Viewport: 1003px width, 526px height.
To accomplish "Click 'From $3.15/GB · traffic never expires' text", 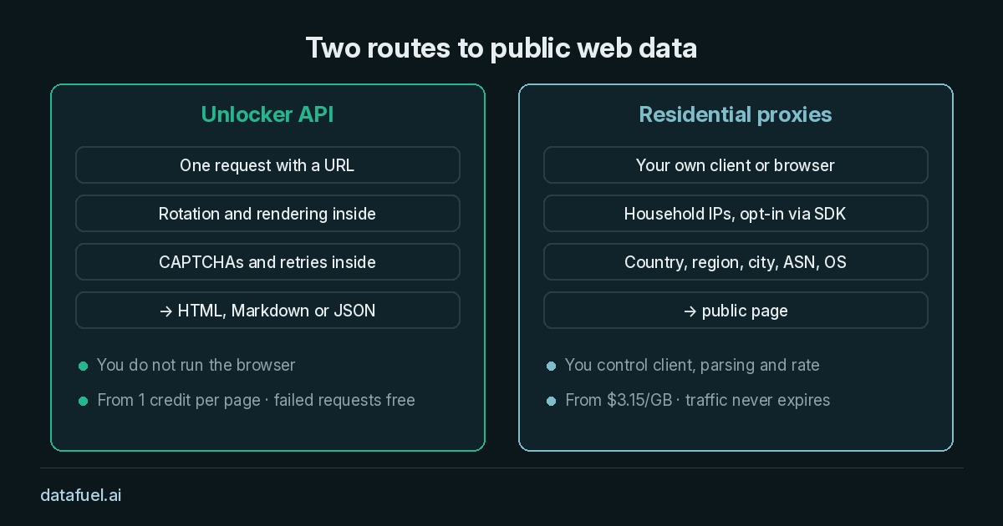I will point(698,400).
